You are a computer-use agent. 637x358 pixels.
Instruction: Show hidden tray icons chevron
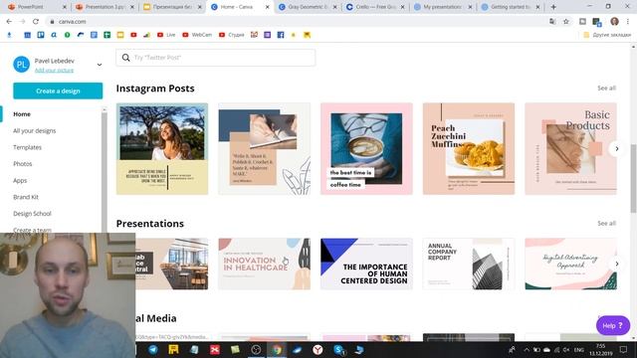tap(527, 350)
